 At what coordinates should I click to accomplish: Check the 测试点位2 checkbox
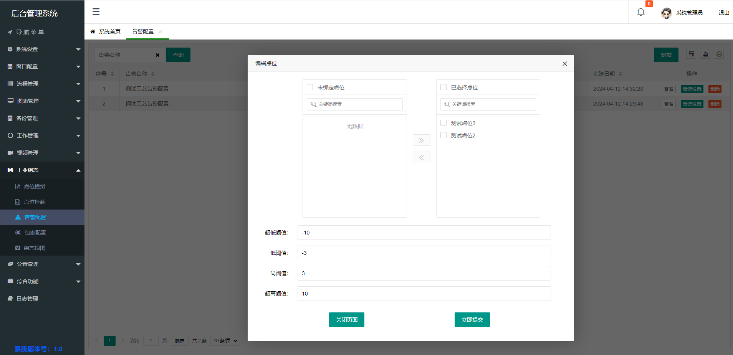(443, 135)
